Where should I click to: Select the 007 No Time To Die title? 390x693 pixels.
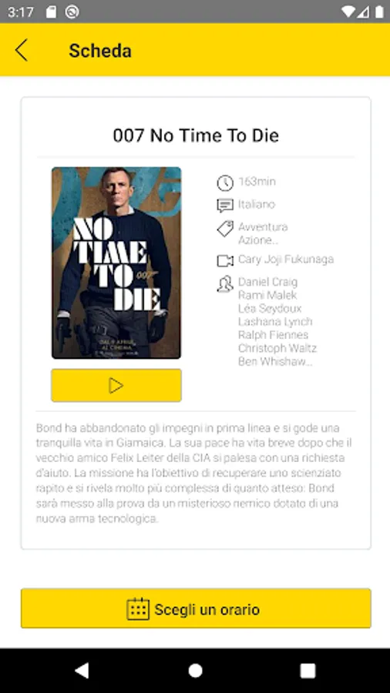coord(196,136)
